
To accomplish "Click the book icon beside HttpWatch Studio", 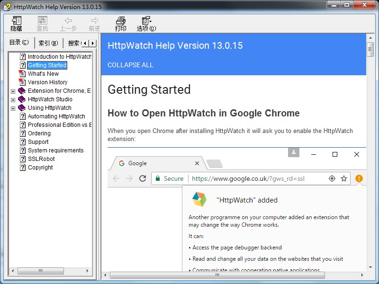I will pos(22,99).
